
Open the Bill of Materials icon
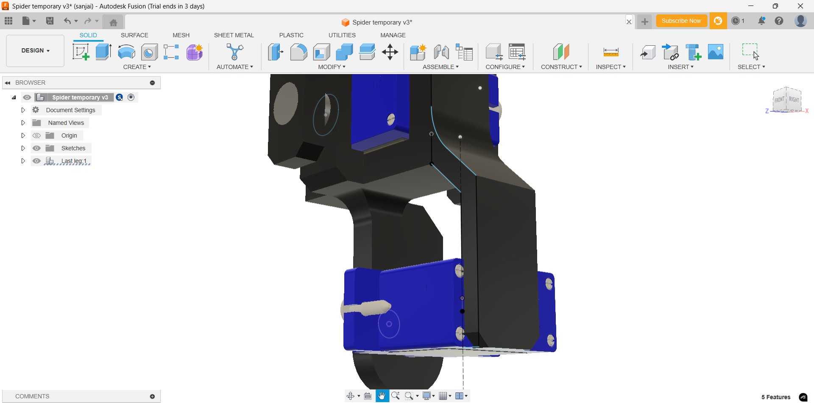(x=464, y=52)
